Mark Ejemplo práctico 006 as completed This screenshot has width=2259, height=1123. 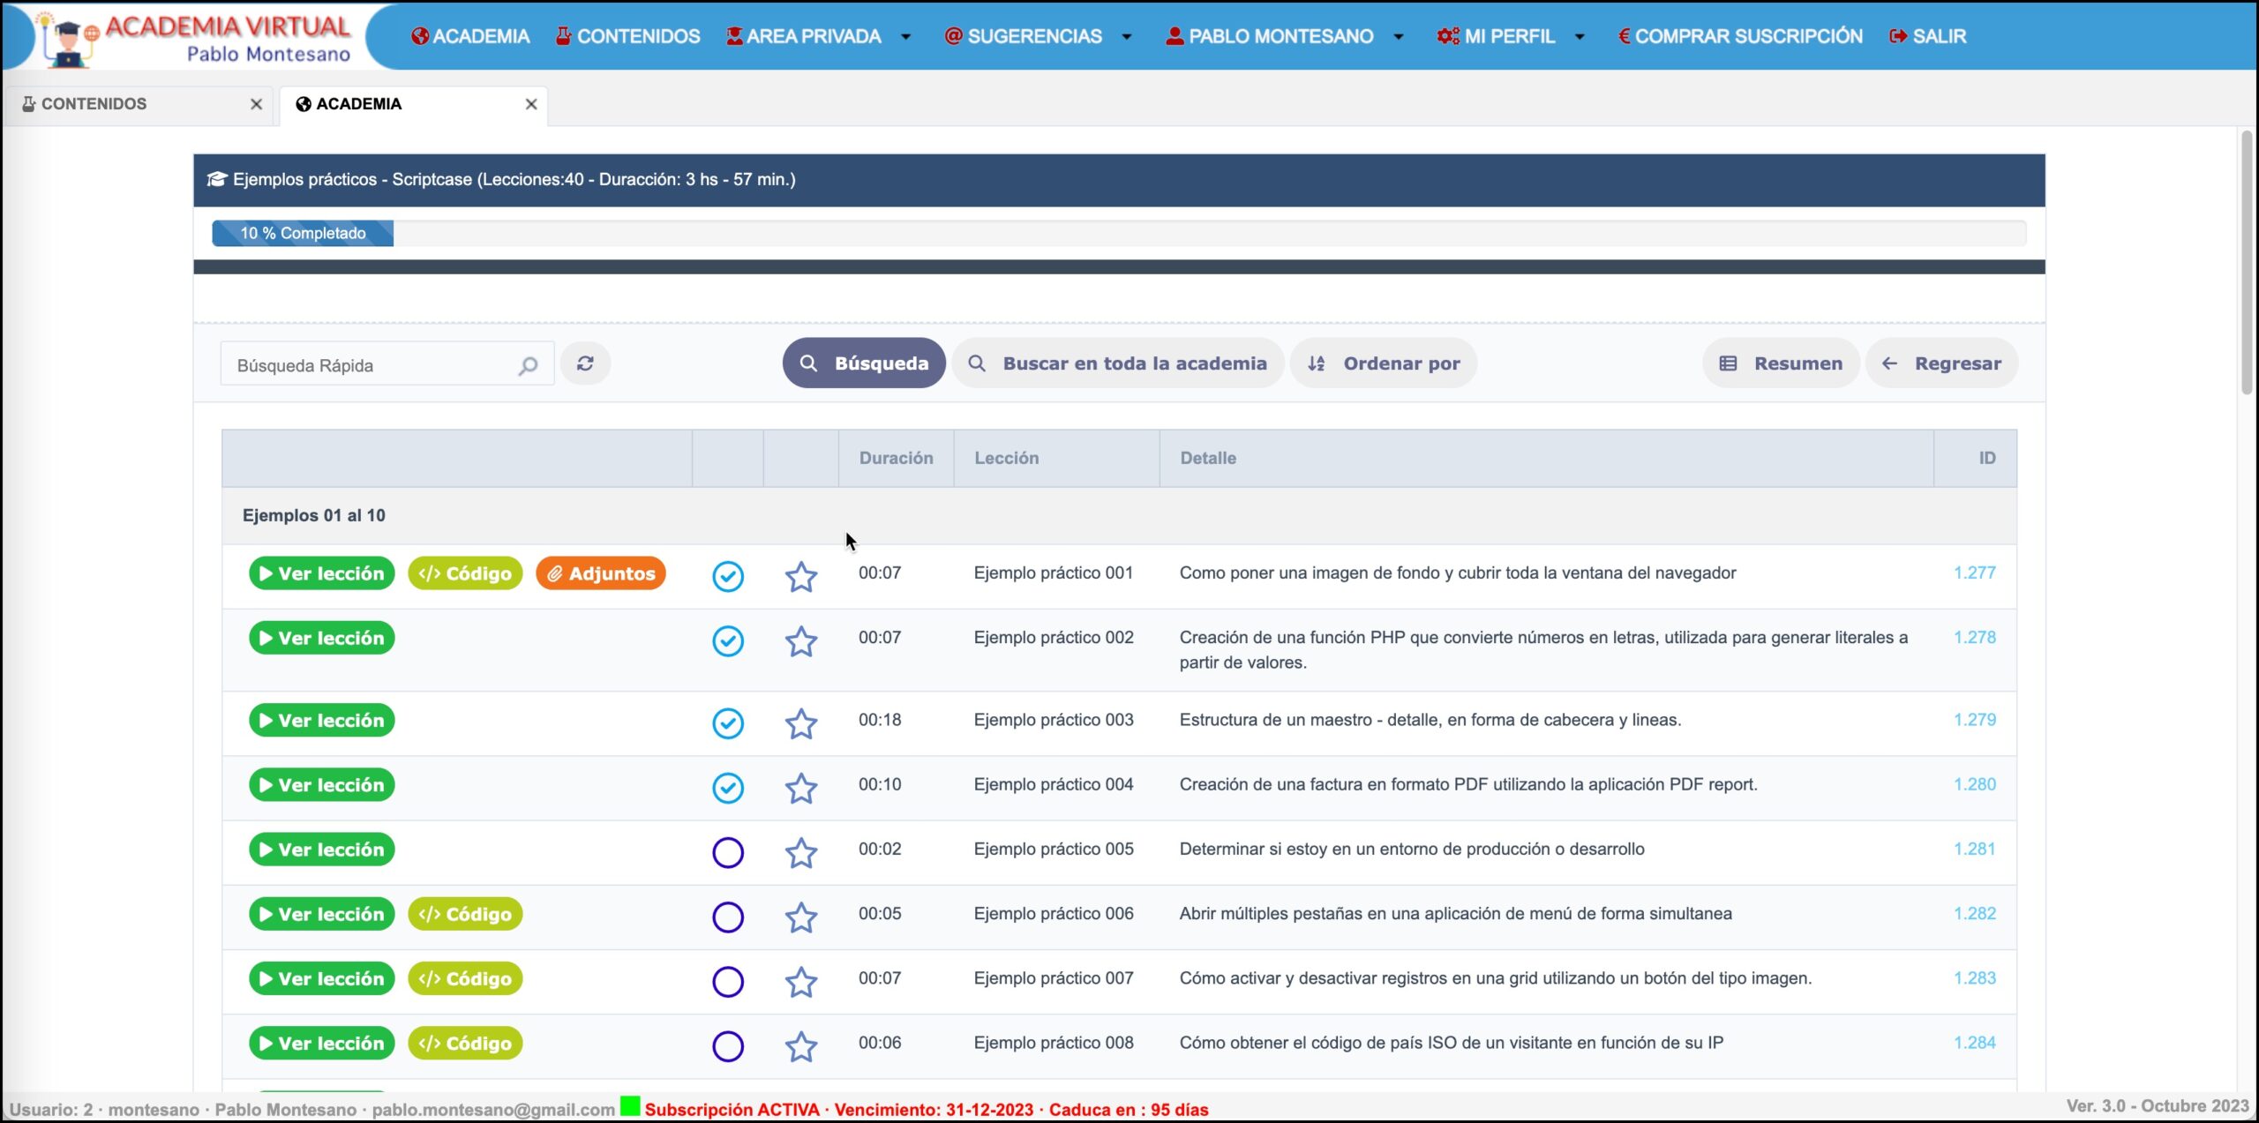coord(728,917)
